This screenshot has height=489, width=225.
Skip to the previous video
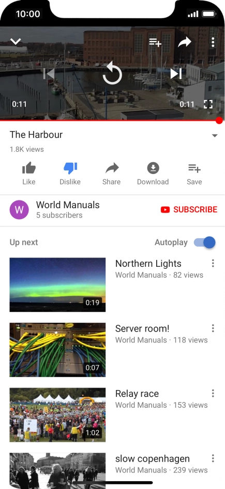coord(49,74)
